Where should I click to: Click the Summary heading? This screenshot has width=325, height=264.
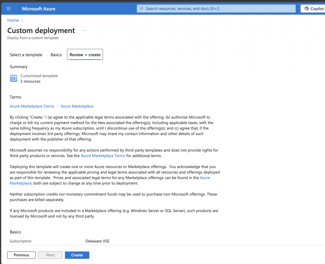pyautogui.click(x=19, y=67)
